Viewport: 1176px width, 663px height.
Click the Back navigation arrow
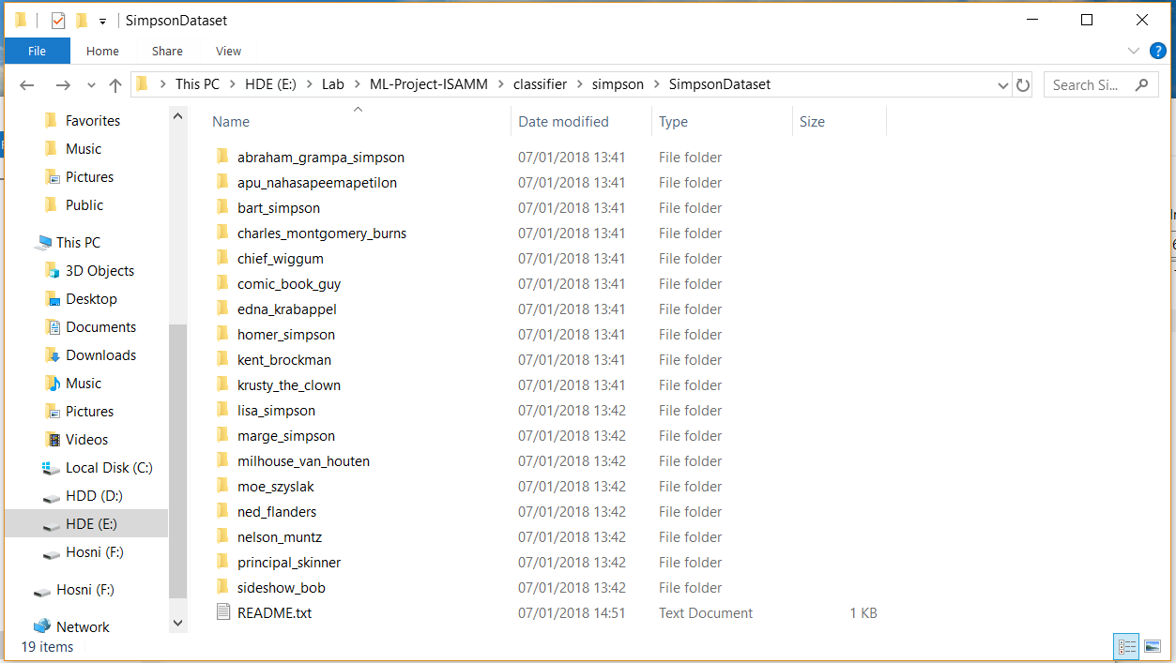pos(26,84)
